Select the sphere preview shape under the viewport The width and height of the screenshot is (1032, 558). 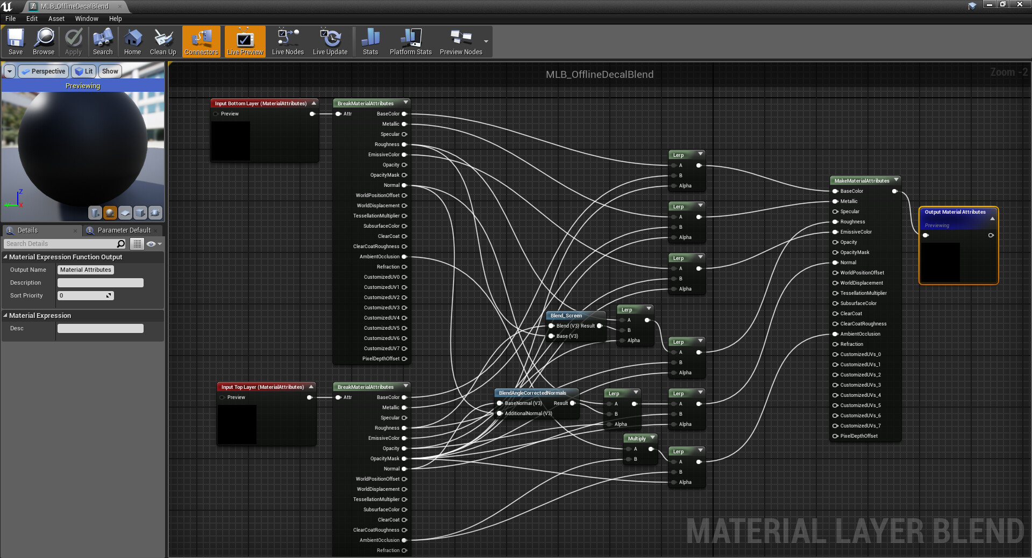pos(110,213)
